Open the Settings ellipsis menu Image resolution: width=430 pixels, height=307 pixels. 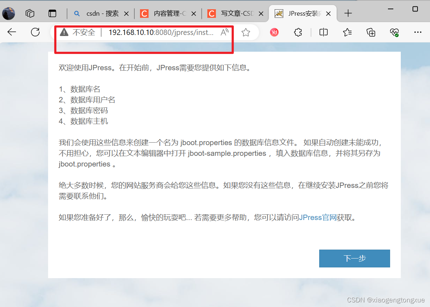pos(418,32)
